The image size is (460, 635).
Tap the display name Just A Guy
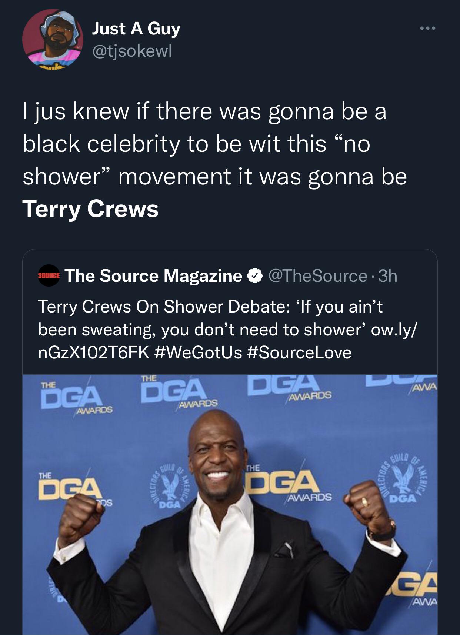pyautogui.click(x=136, y=29)
